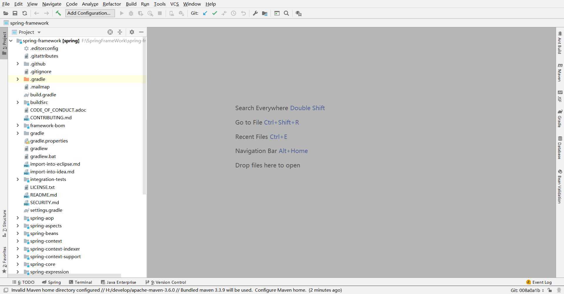This screenshot has width=564, height=294.
Task: Click the Debug bug icon
Action: (131, 13)
